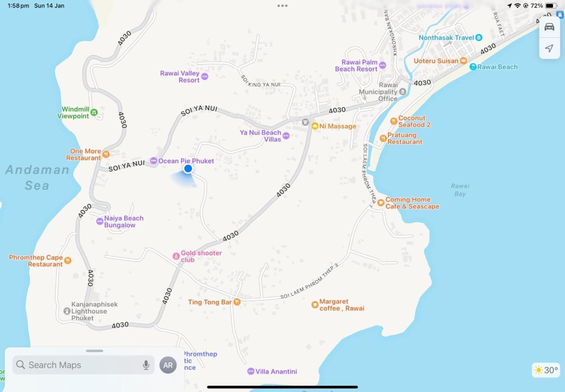Screen dimensions: 565x392
Task: Tap the location tracking arrow button
Action: (549, 48)
